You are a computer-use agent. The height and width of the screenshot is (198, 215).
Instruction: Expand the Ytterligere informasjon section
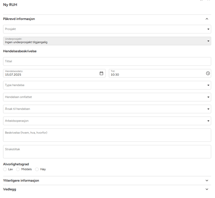[207, 181]
